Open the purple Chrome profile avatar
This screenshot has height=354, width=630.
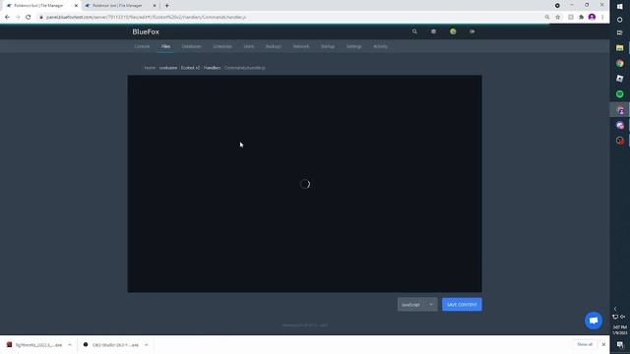[592, 18]
